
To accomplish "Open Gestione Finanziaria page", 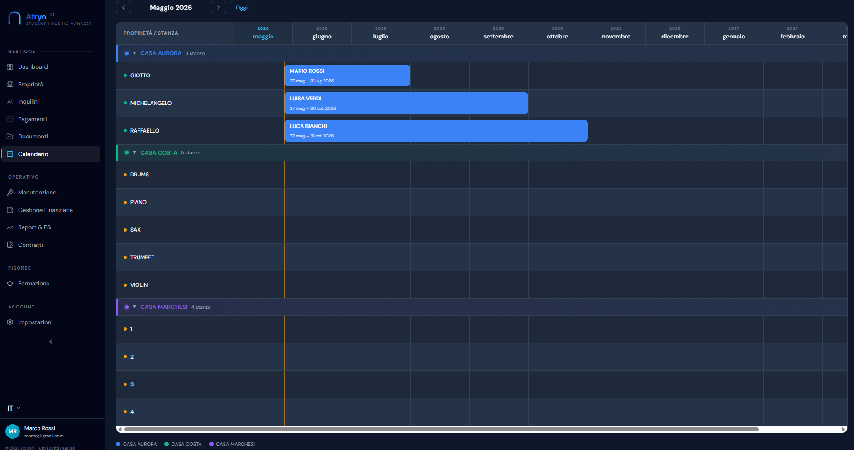I will 51,210.
